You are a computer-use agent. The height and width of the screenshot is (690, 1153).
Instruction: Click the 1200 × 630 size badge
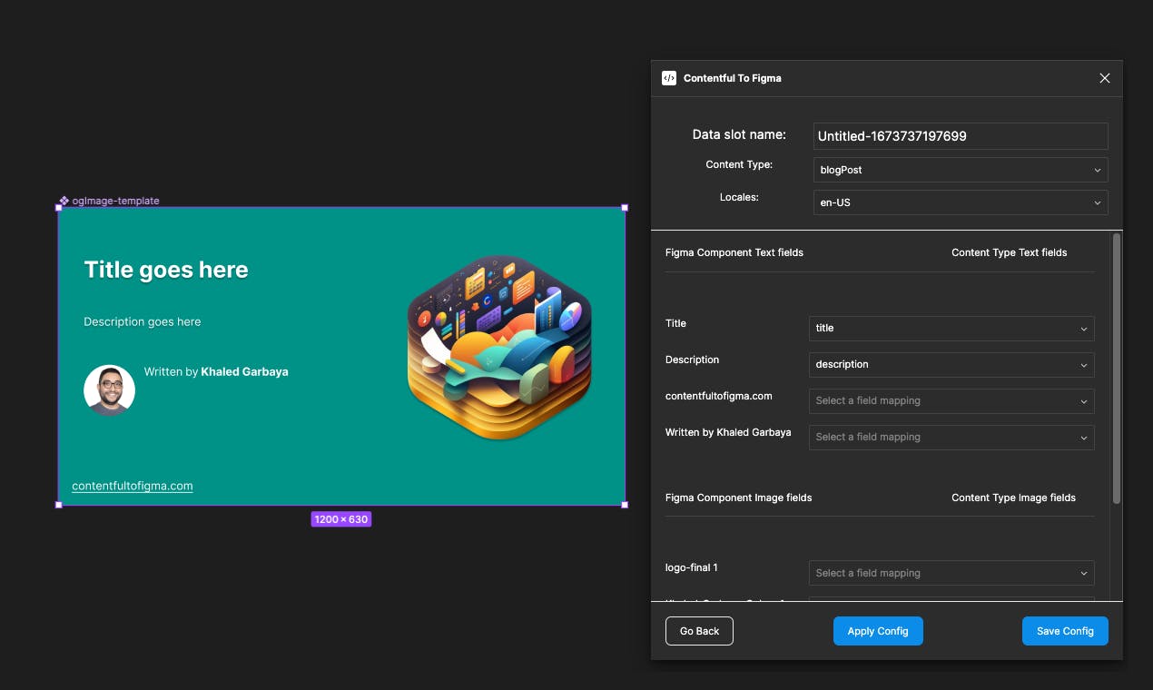(x=340, y=519)
